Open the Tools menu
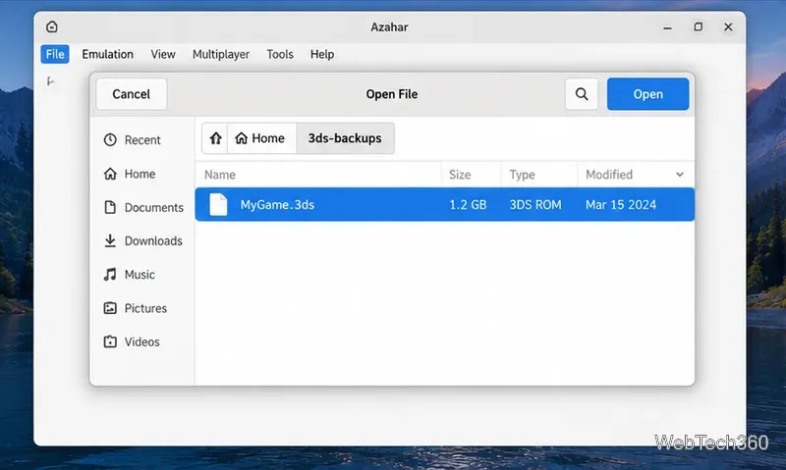The height and width of the screenshot is (470, 786). (280, 54)
